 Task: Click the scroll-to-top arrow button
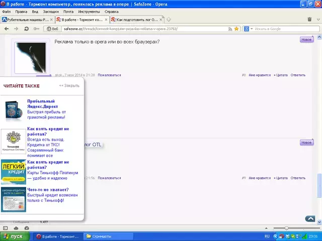[310, 219]
